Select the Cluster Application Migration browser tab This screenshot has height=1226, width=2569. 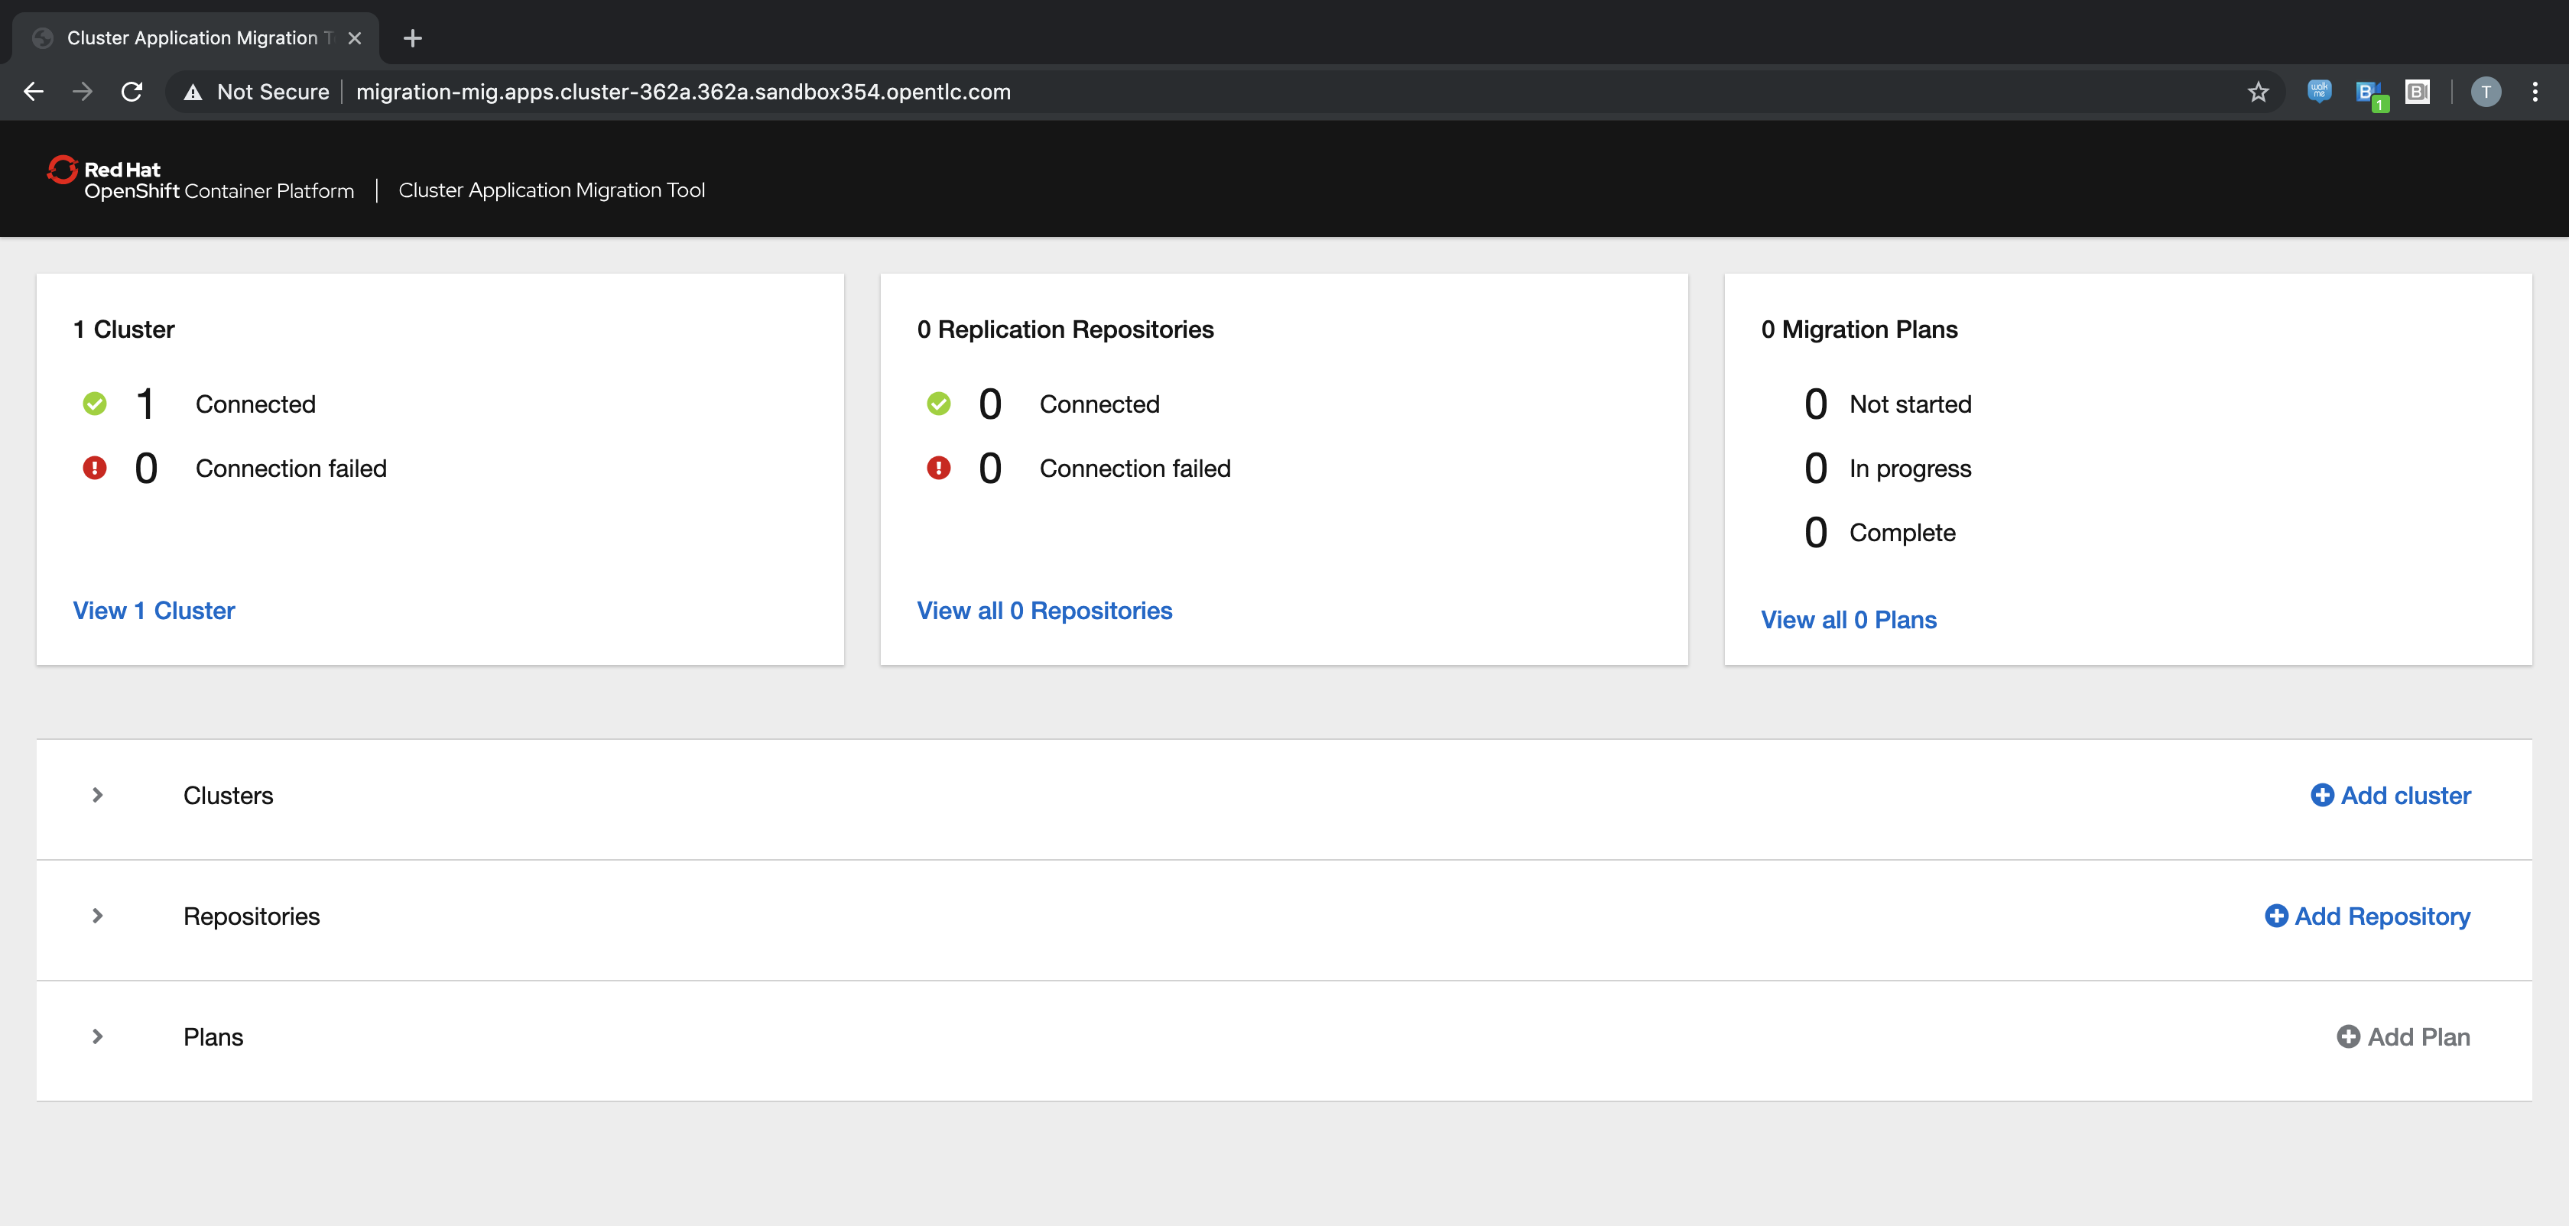click(x=196, y=38)
